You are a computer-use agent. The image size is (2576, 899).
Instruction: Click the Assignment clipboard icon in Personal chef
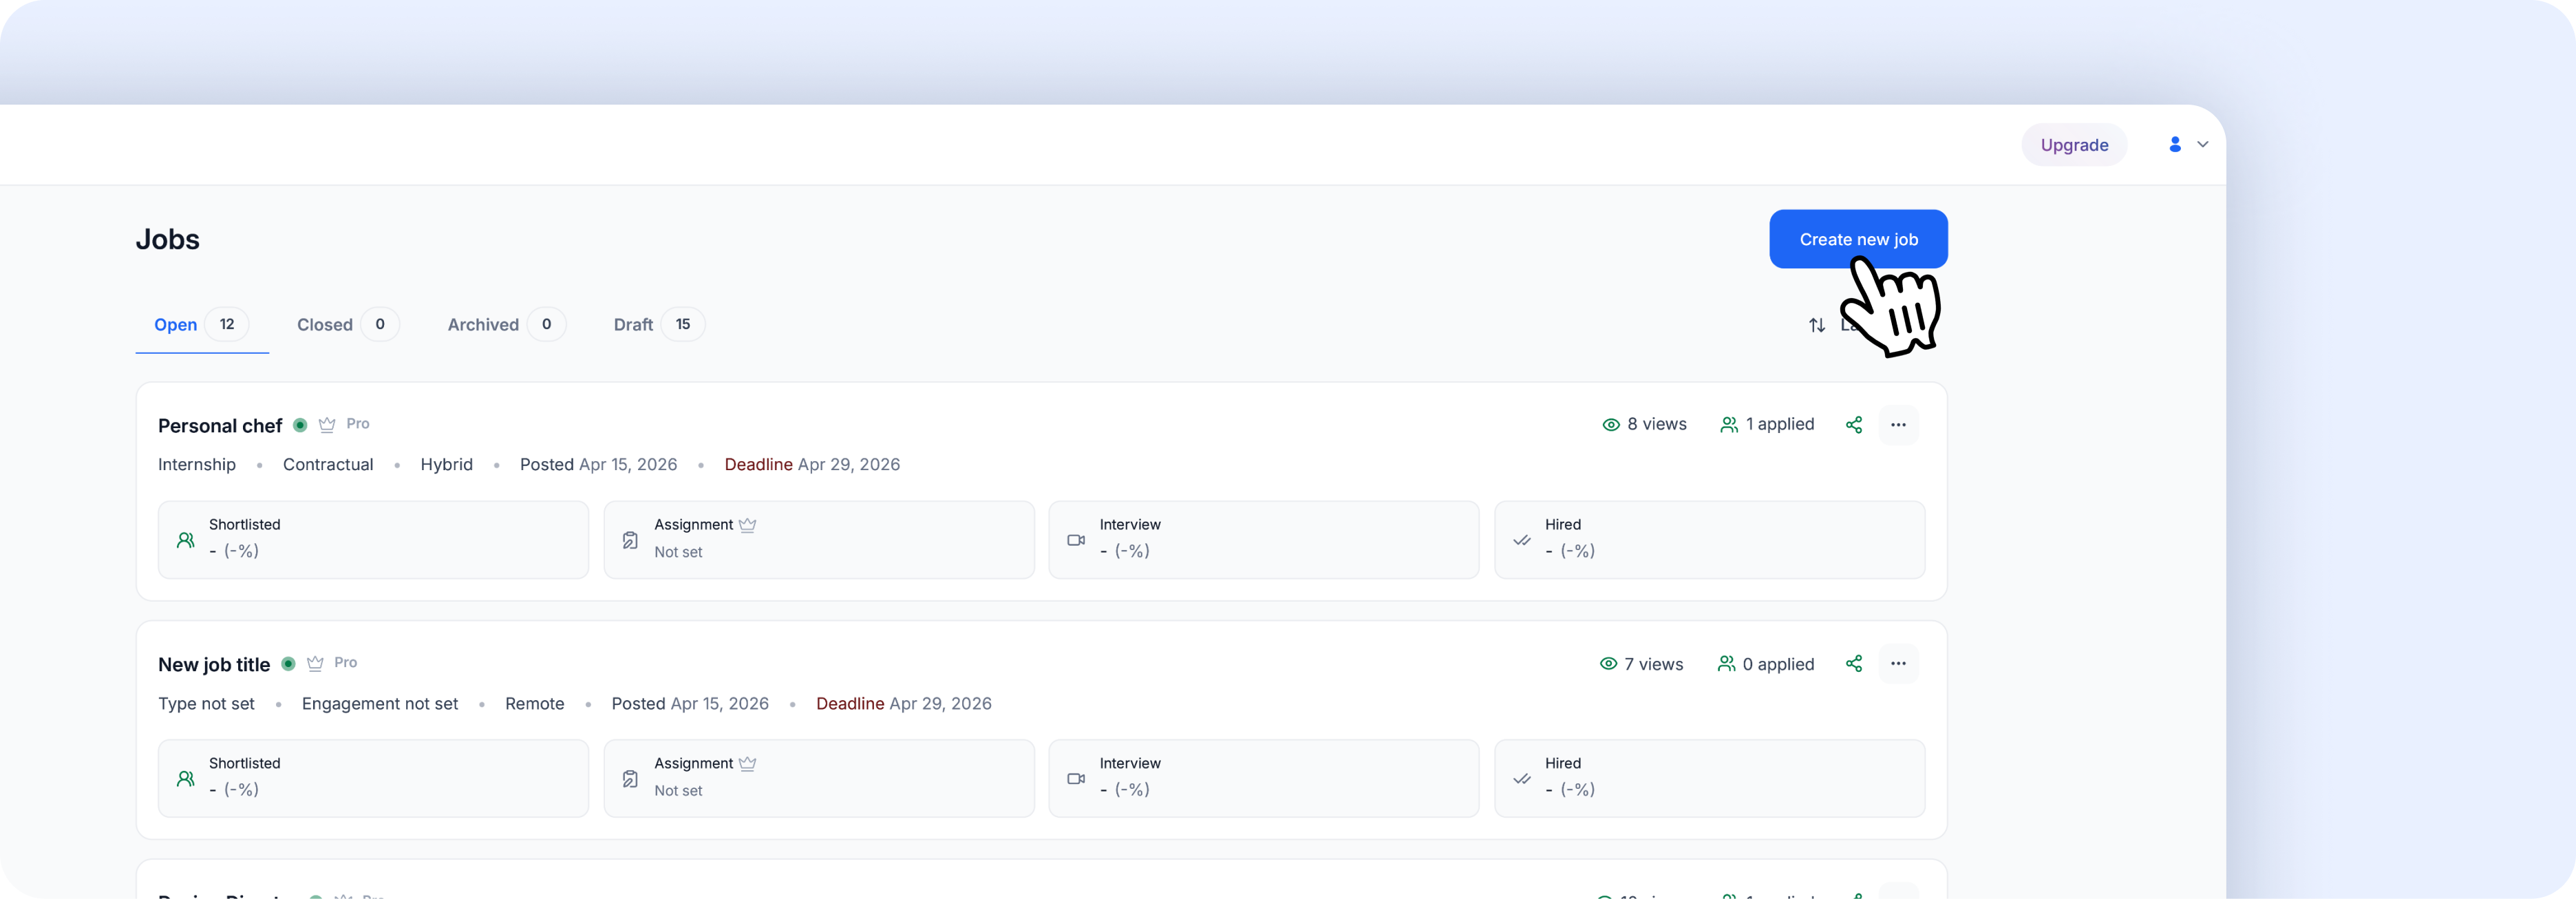coord(630,540)
